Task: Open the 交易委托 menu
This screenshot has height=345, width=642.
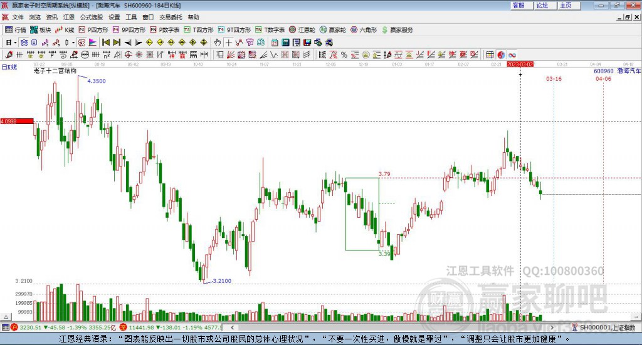Action: pos(171,17)
